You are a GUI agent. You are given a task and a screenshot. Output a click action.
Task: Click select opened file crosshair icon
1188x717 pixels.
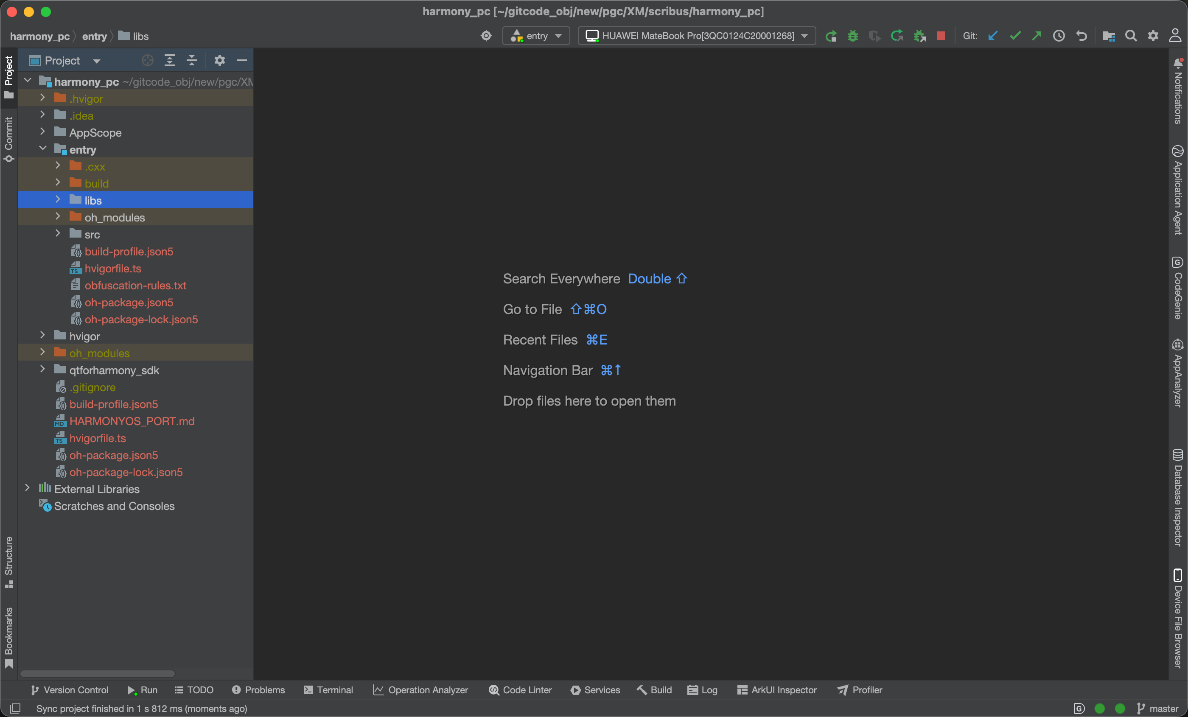[x=148, y=60]
